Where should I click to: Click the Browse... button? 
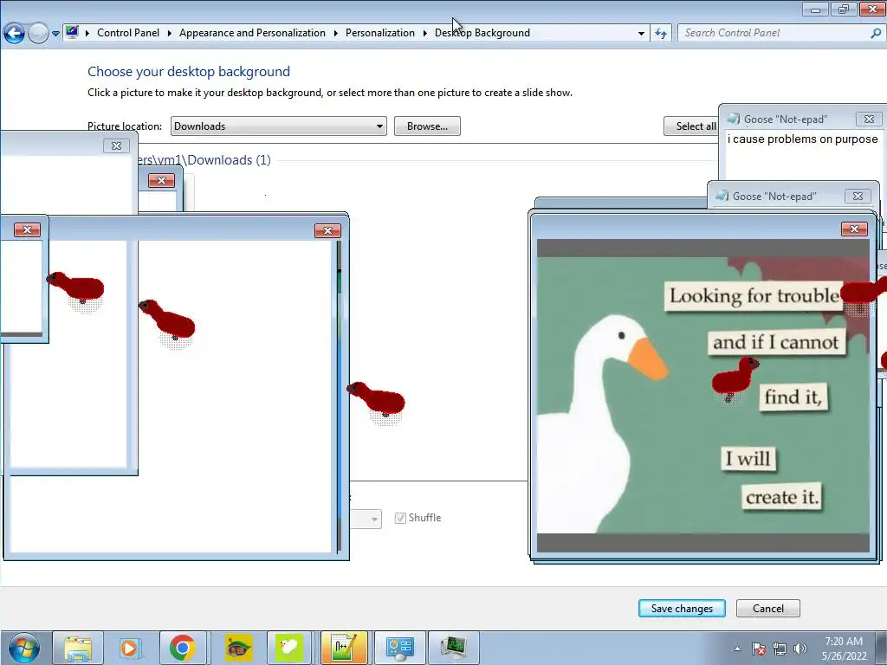pos(427,126)
